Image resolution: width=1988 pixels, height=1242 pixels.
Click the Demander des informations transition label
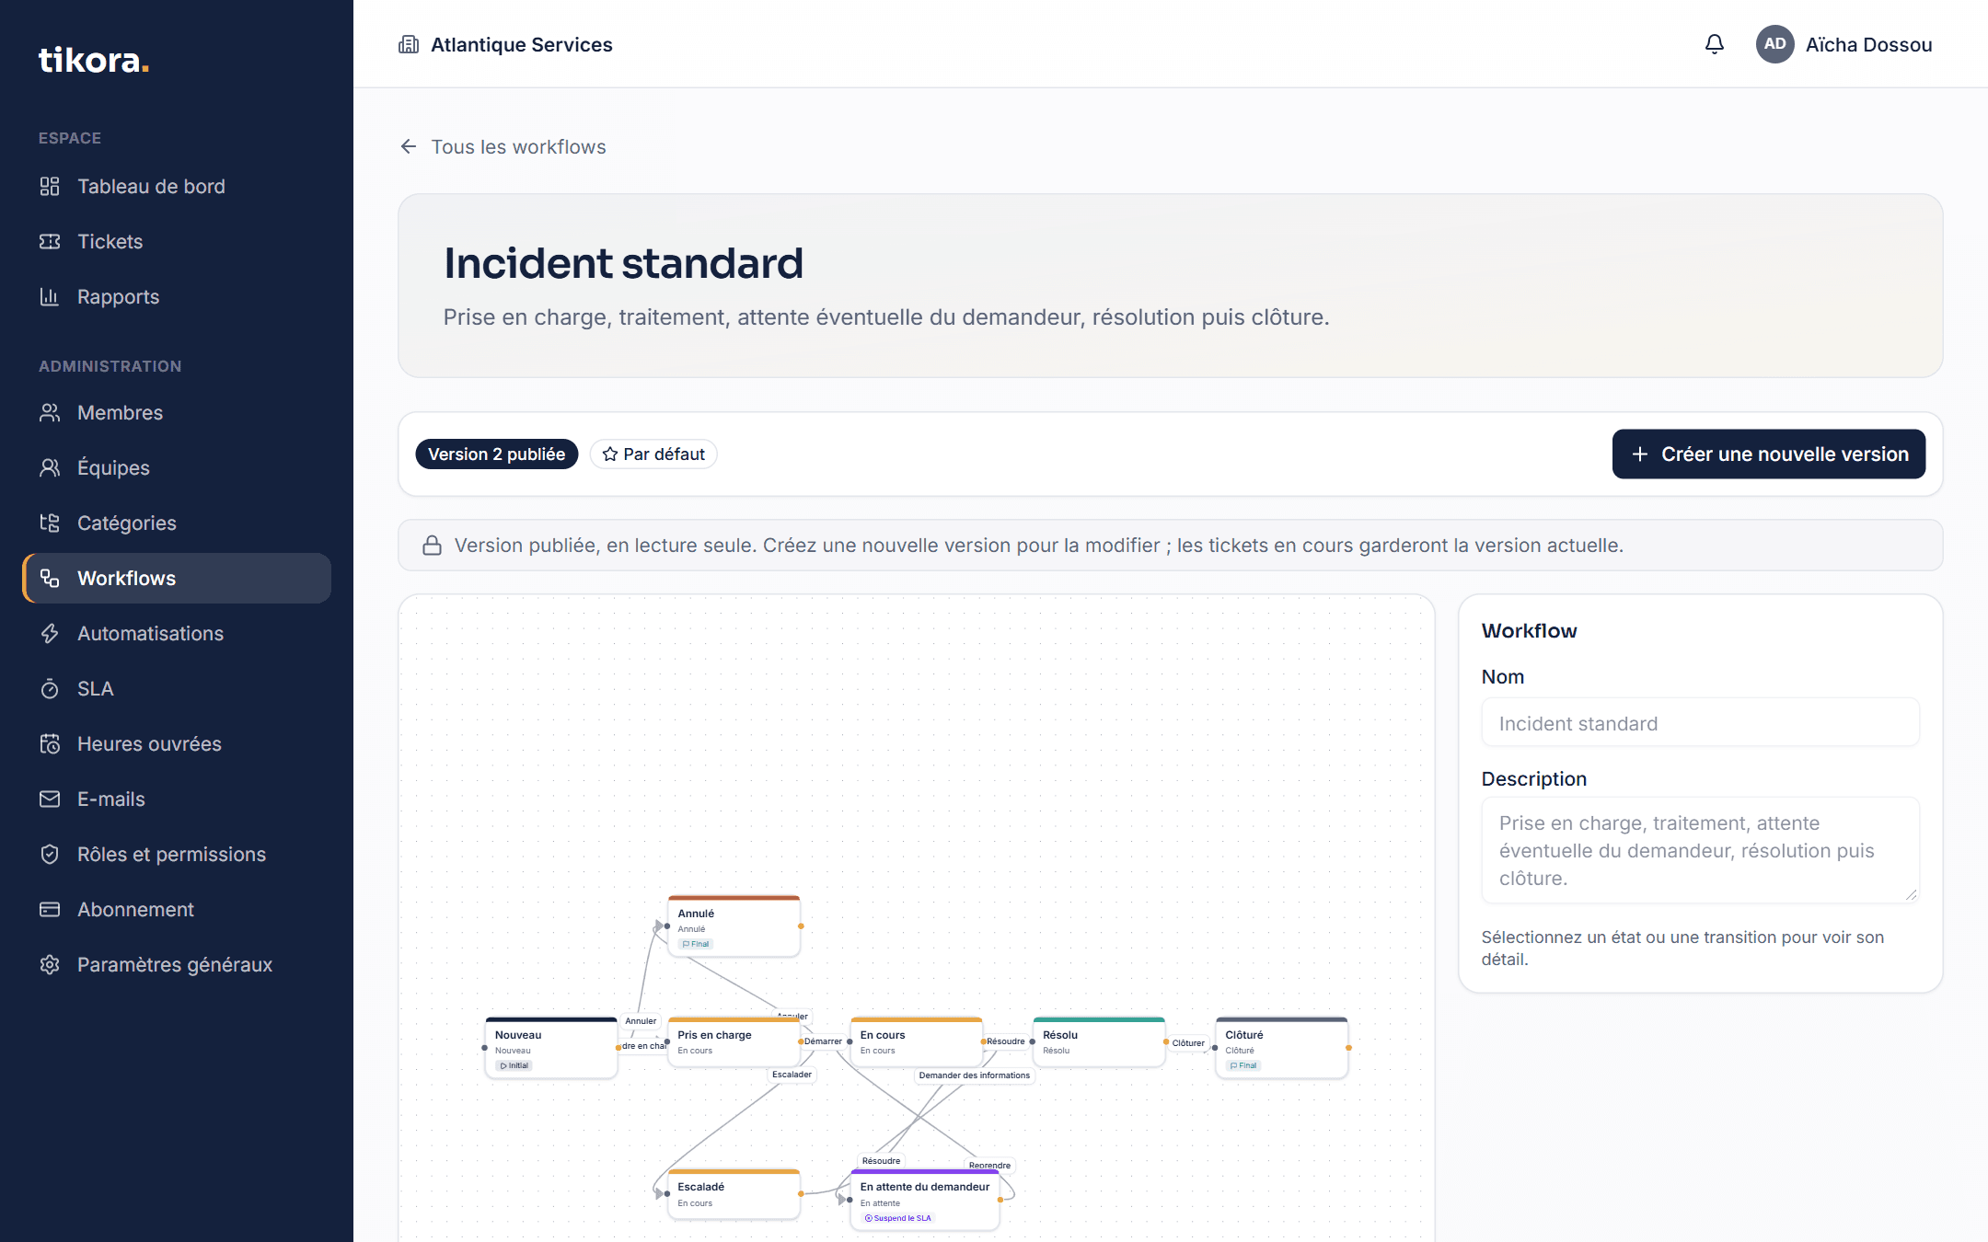pyautogui.click(x=975, y=1075)
